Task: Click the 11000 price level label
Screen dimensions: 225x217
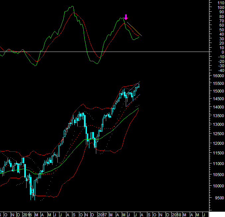Action: [x=219, y=163]
